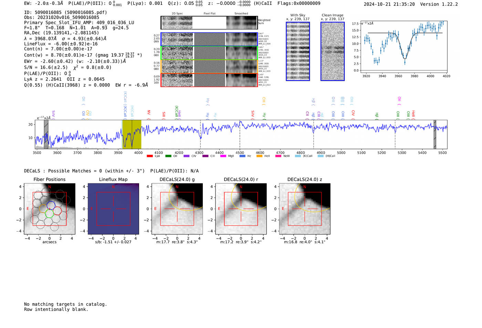
Task: Select the orange-bordered fiber cutout row
Action: (x=209, y=66)
